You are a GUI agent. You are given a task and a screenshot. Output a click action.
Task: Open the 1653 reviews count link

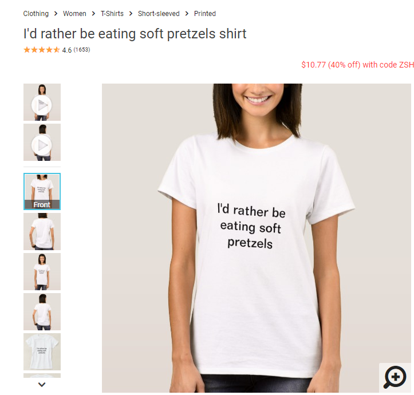[x=82, y=50]
